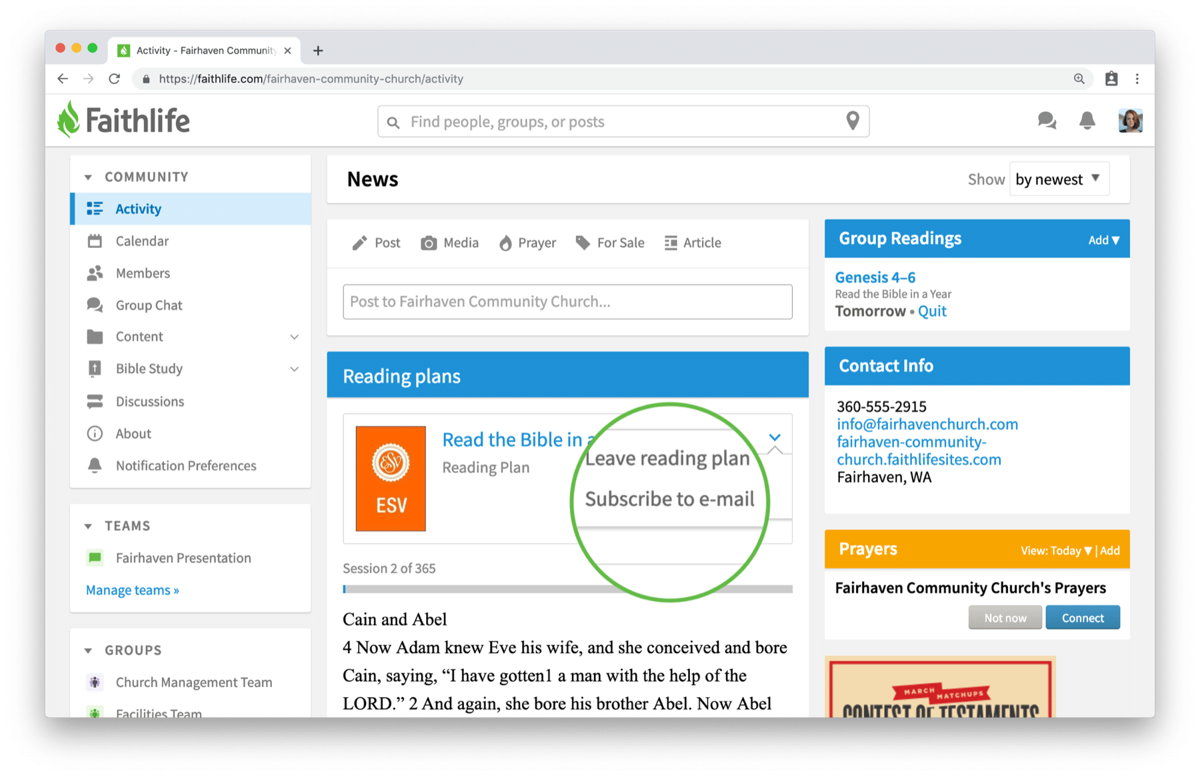Open a new browser tab
Screen dimensions: 1200x777
(x=318, y=51)
